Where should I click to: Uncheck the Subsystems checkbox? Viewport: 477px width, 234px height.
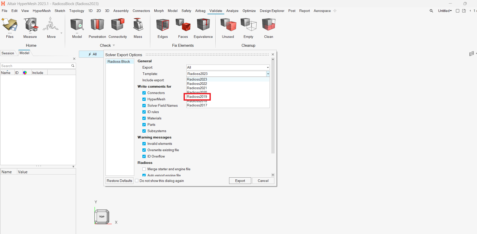144,131
